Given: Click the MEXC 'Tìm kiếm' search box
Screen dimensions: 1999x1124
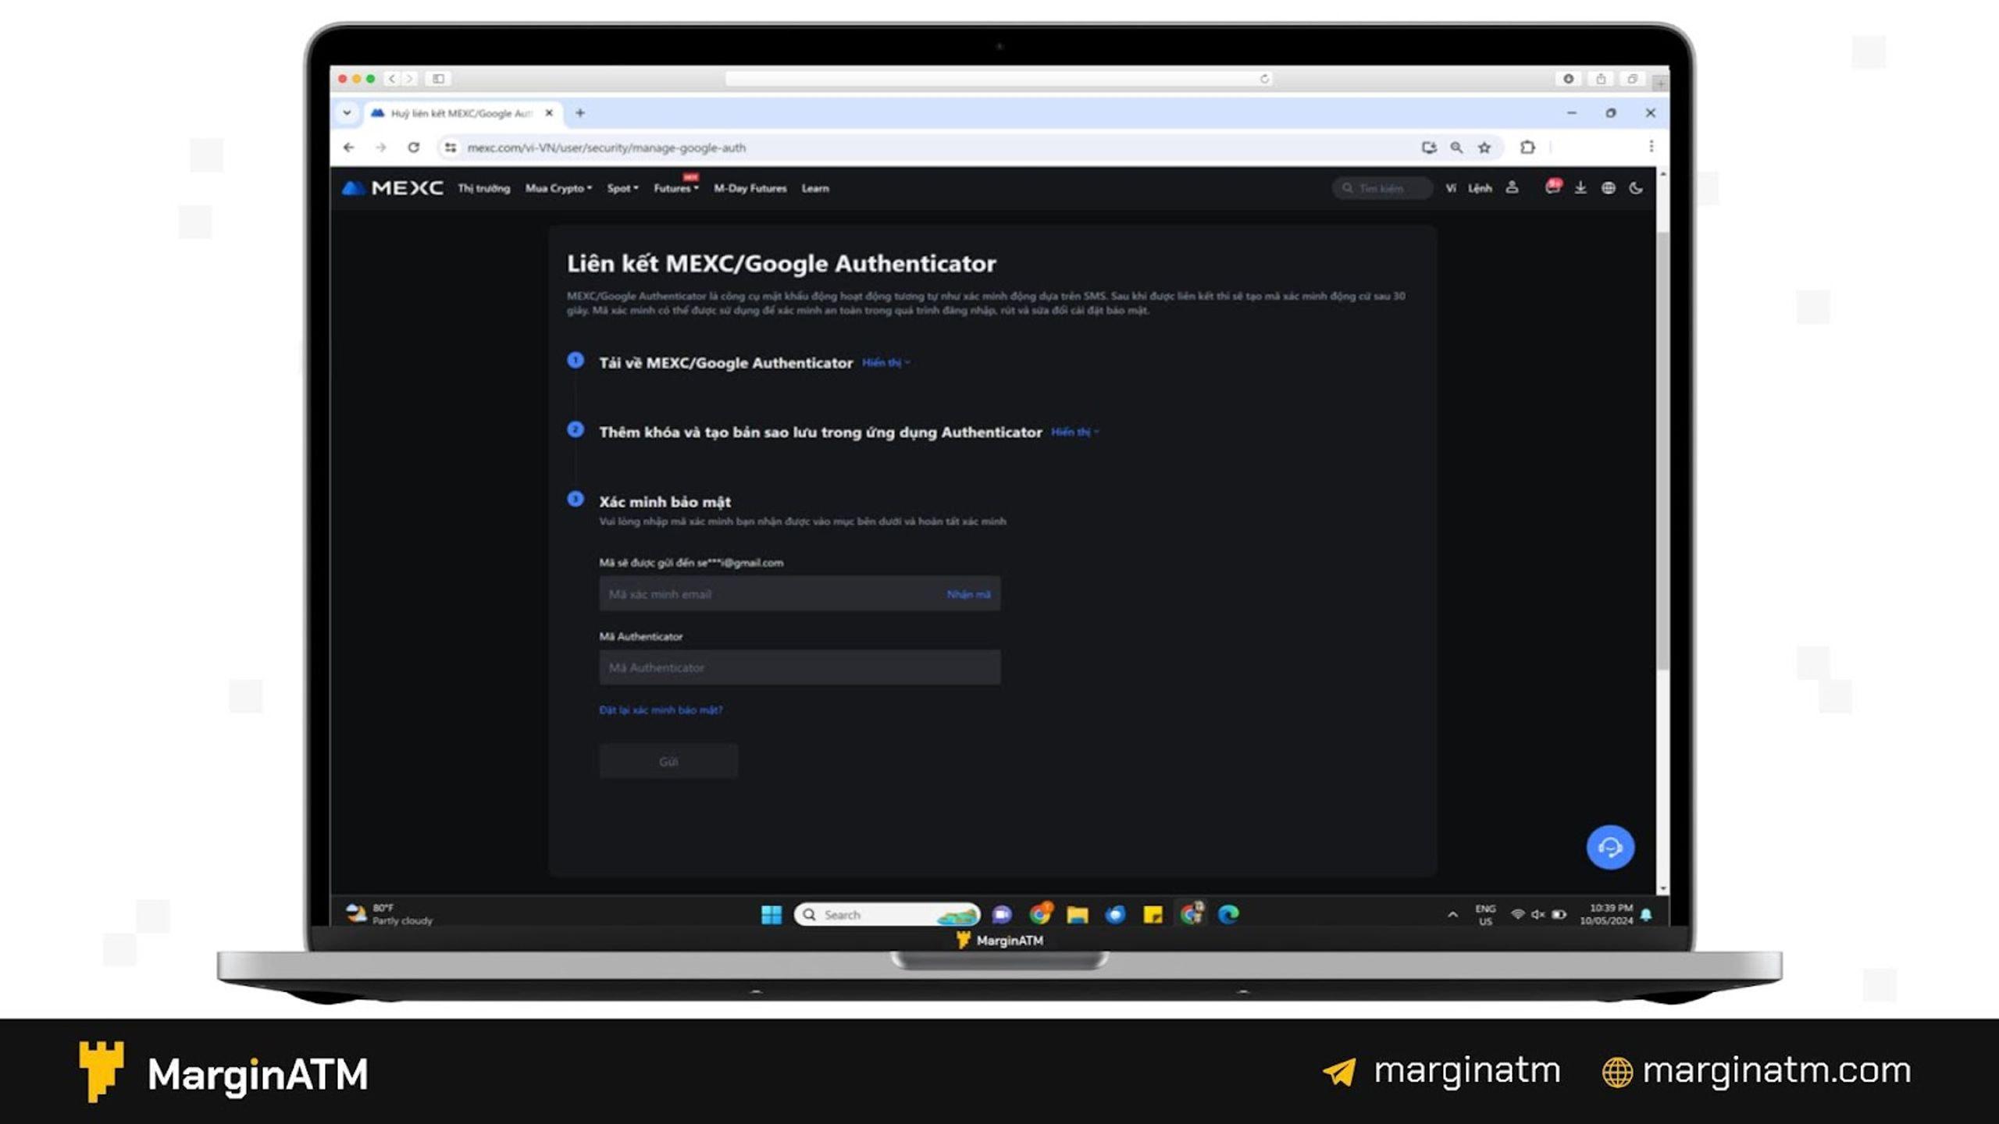Looking at the screenshot, I should point(1382,188).
